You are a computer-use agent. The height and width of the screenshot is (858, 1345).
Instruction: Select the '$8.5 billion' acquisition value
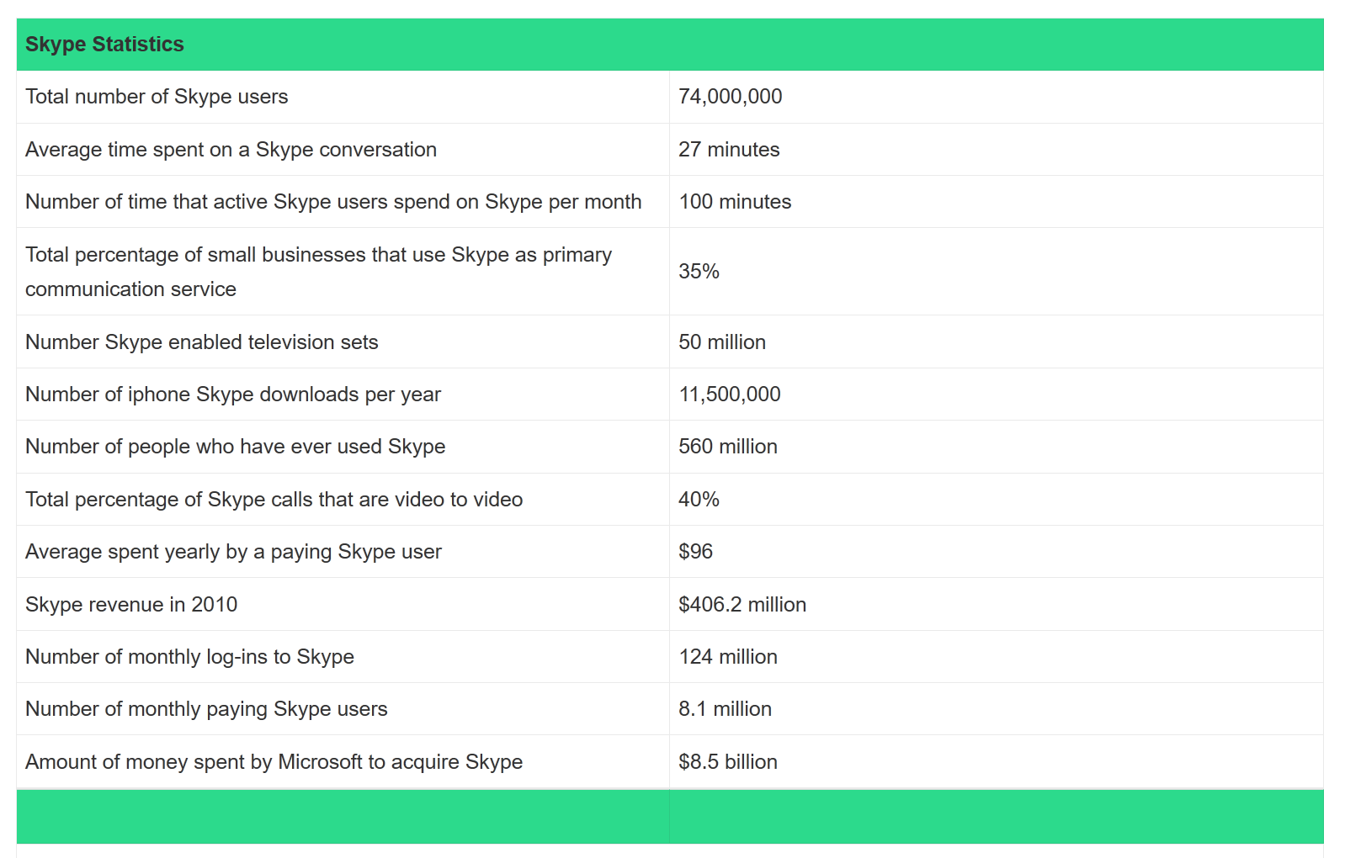(728, 762)
